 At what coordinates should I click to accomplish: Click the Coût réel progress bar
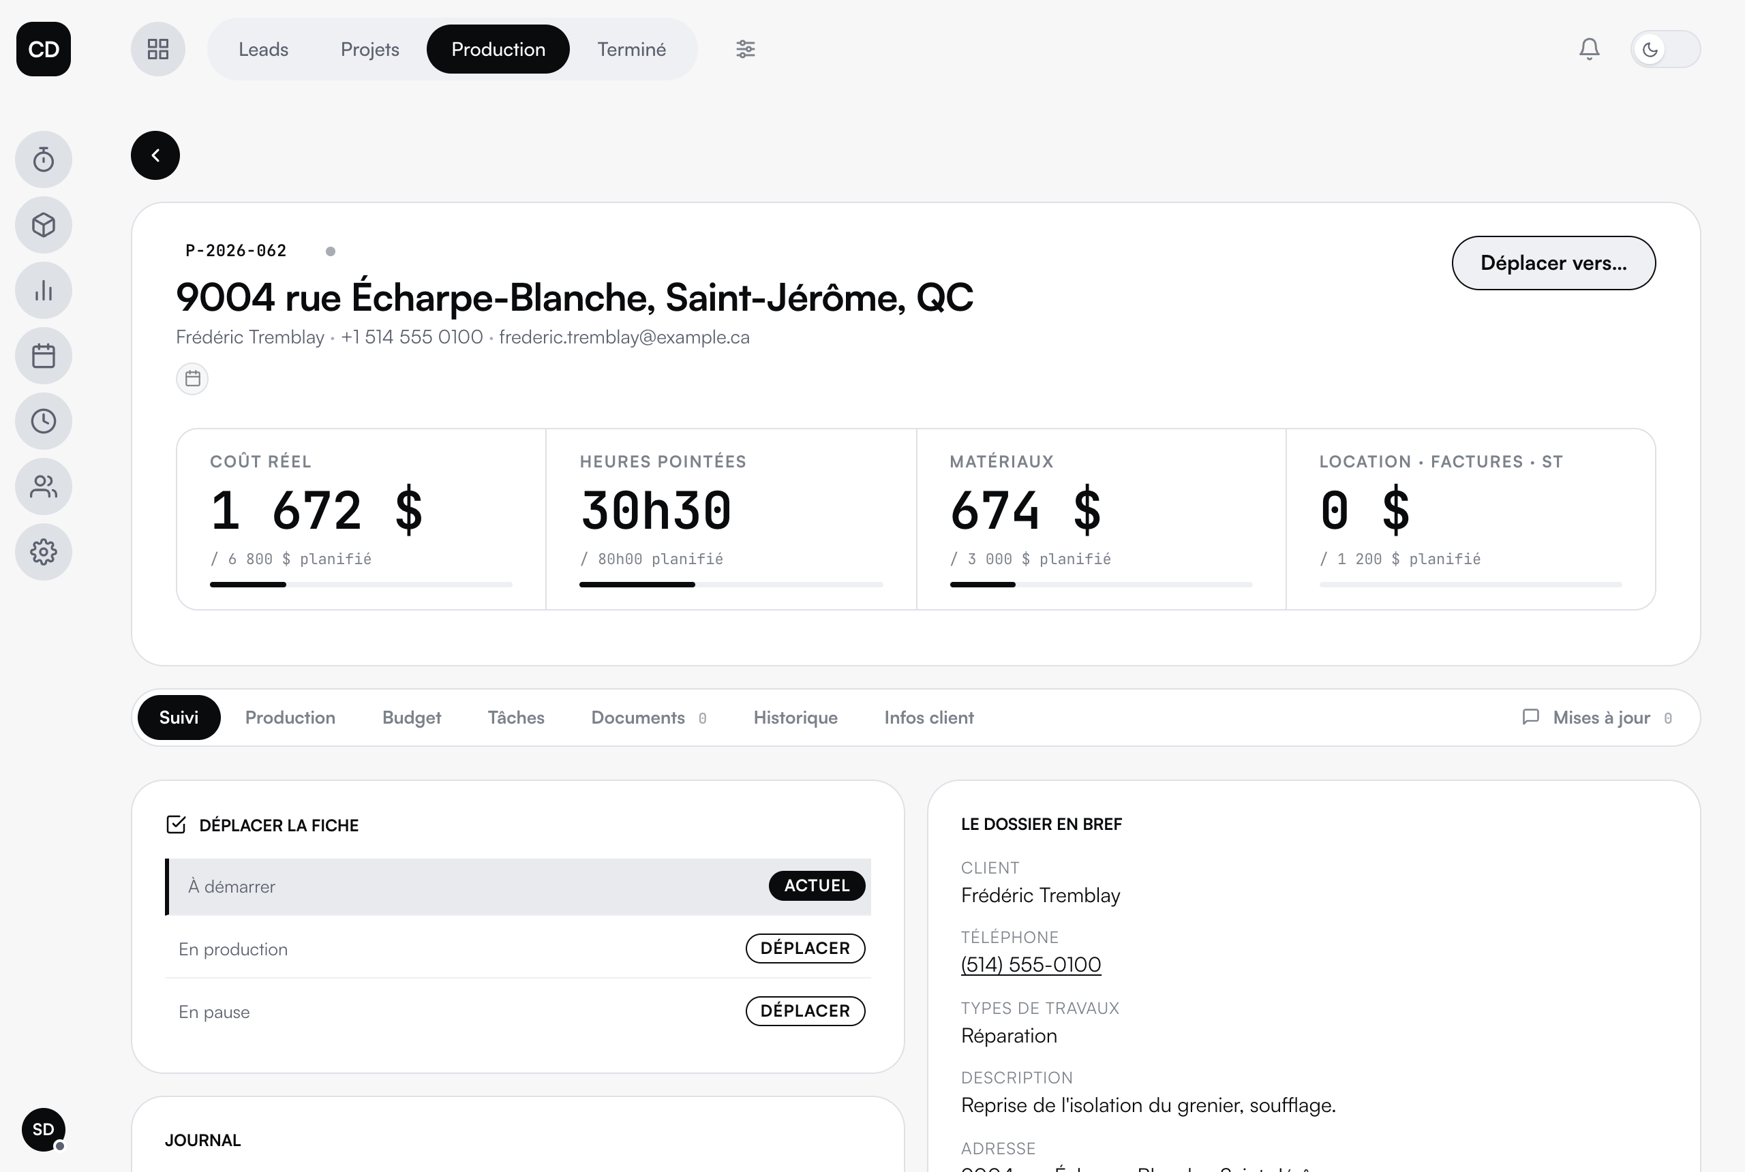361,584
